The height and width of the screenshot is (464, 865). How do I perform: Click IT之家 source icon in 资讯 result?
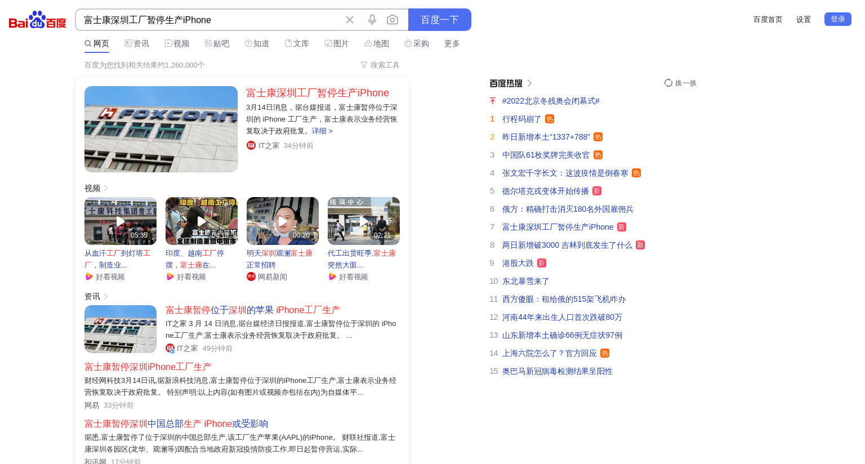click(170, 349)
